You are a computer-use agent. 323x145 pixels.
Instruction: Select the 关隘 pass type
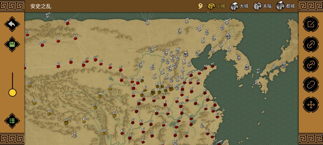coord(263,6)
